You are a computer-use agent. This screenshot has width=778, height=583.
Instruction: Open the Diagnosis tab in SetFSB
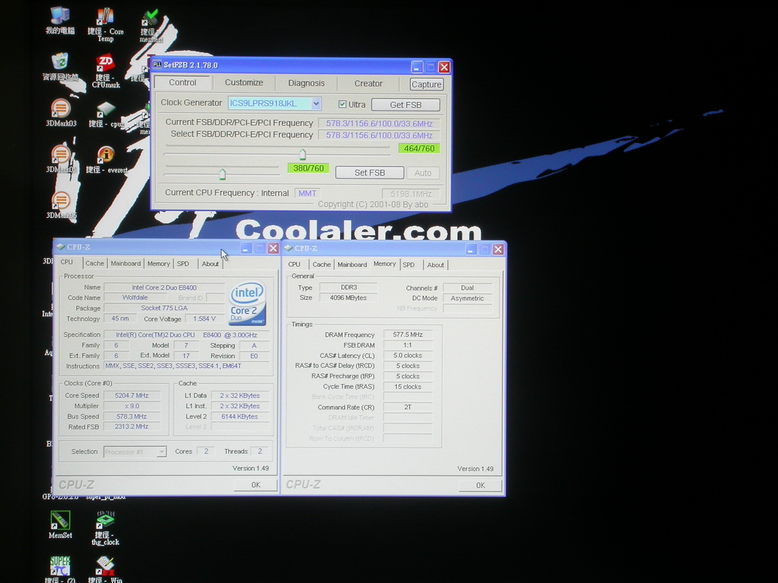306,83
